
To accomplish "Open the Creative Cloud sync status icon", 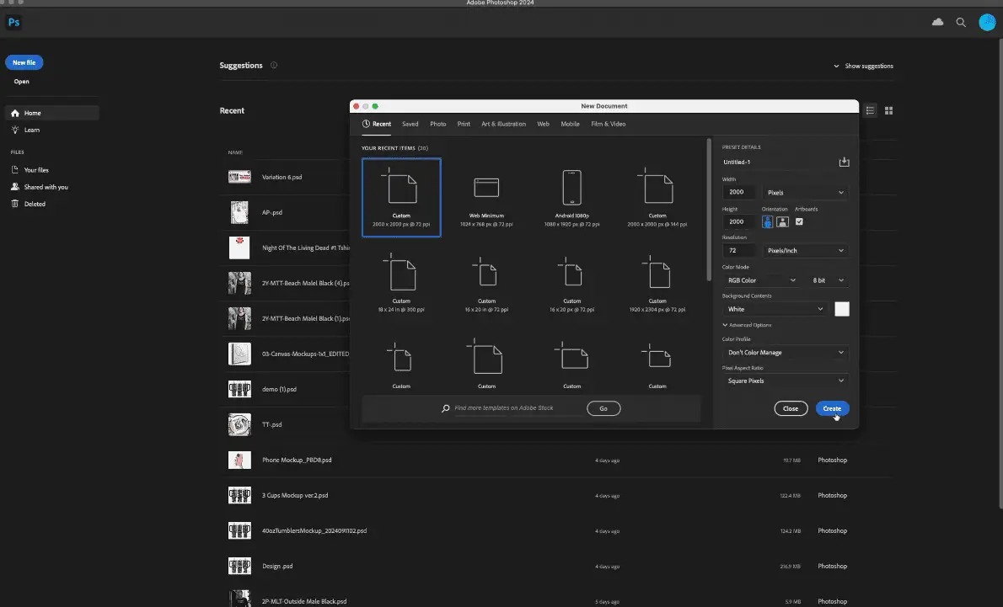I will coord(937,23).
